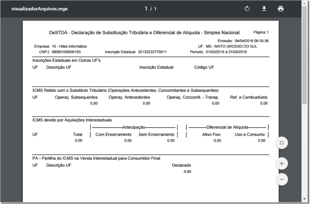310x204 pixels.
Task: Click the visualizadorArquivos.mge file title
Action: click(x=39, y=9)
